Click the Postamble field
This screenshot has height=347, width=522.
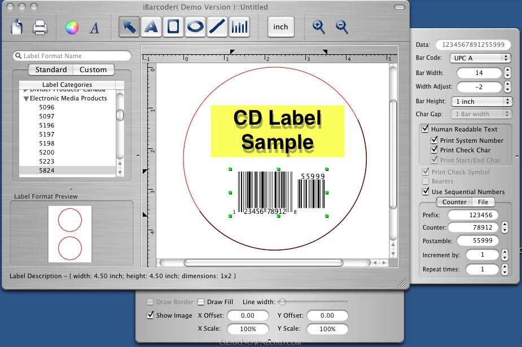coord(477,240)
